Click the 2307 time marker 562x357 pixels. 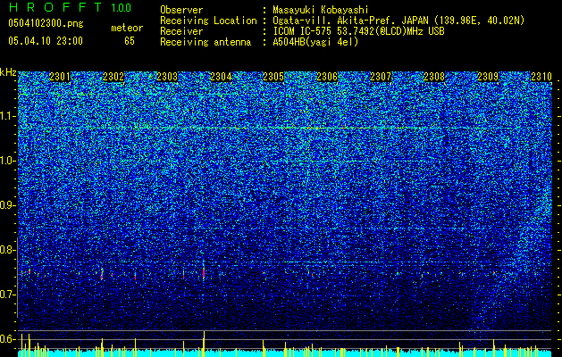tap(381, 77)
